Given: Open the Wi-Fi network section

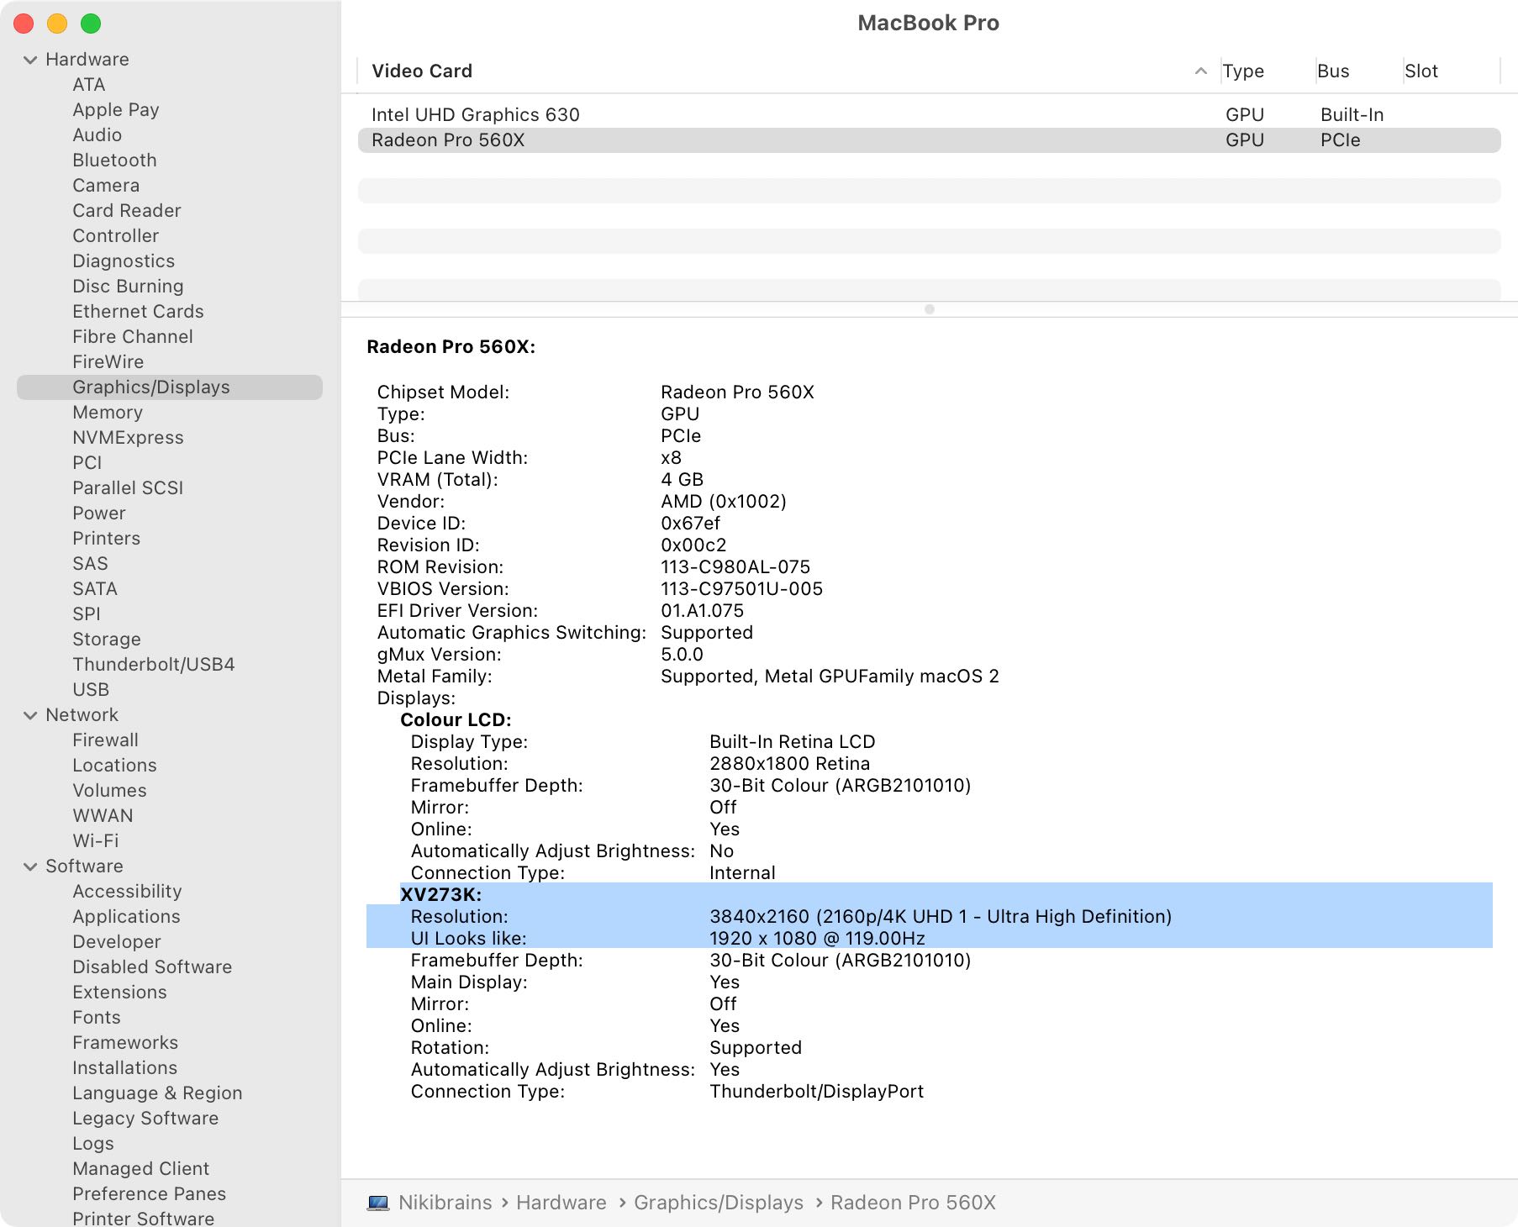Looking at the screenshot, I should point(94,840).
